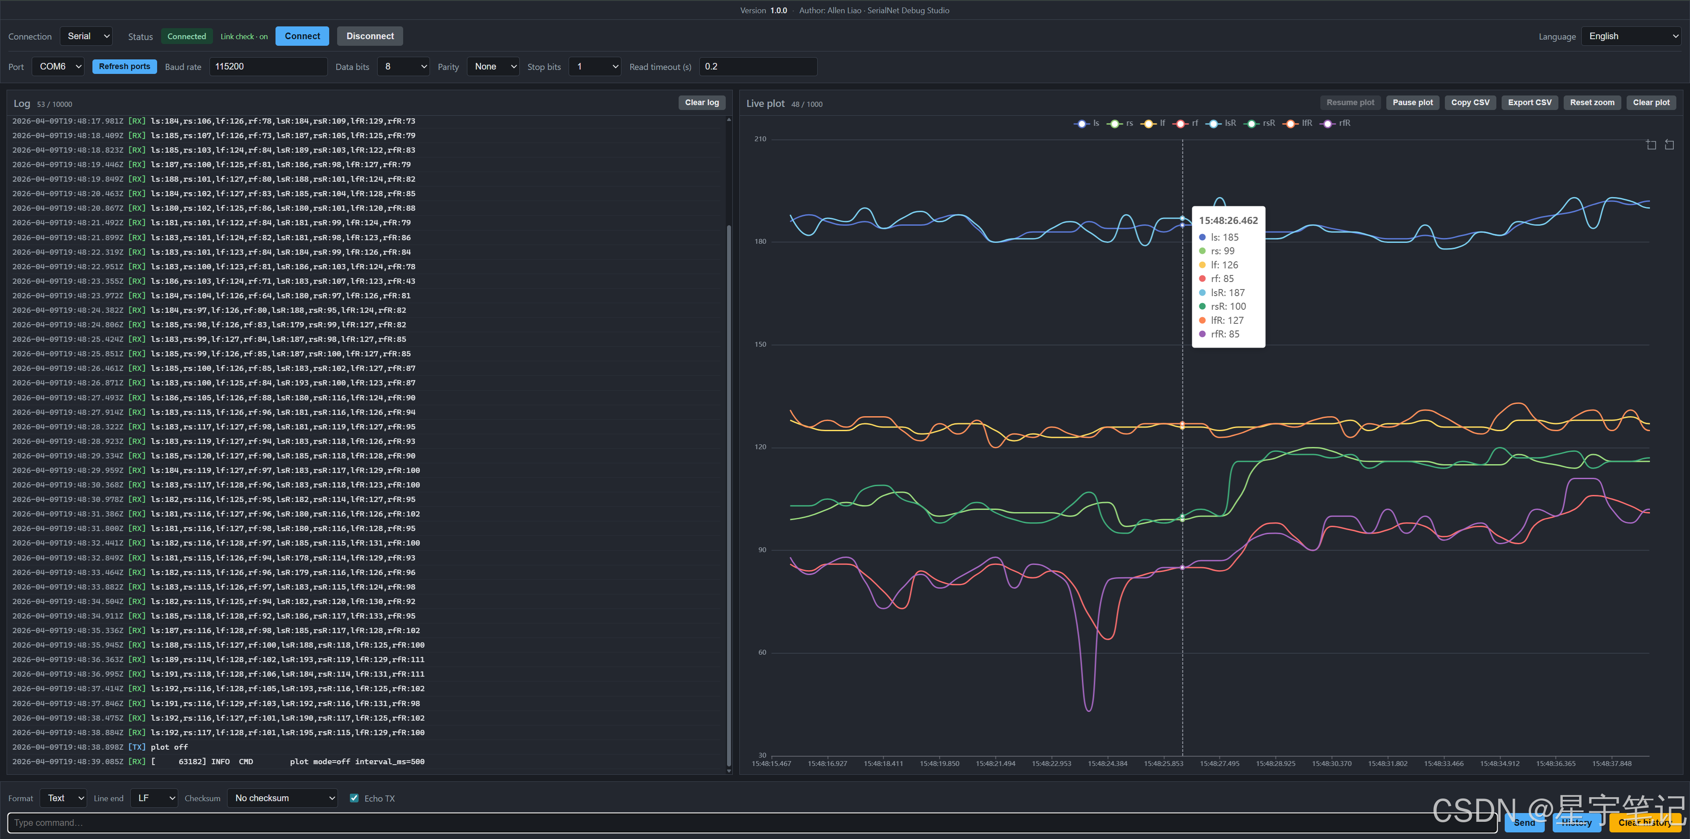This screenshot has height=839, width=1690.
Task: Open the Parity dropdown
Action: click(x=493, y=66)
